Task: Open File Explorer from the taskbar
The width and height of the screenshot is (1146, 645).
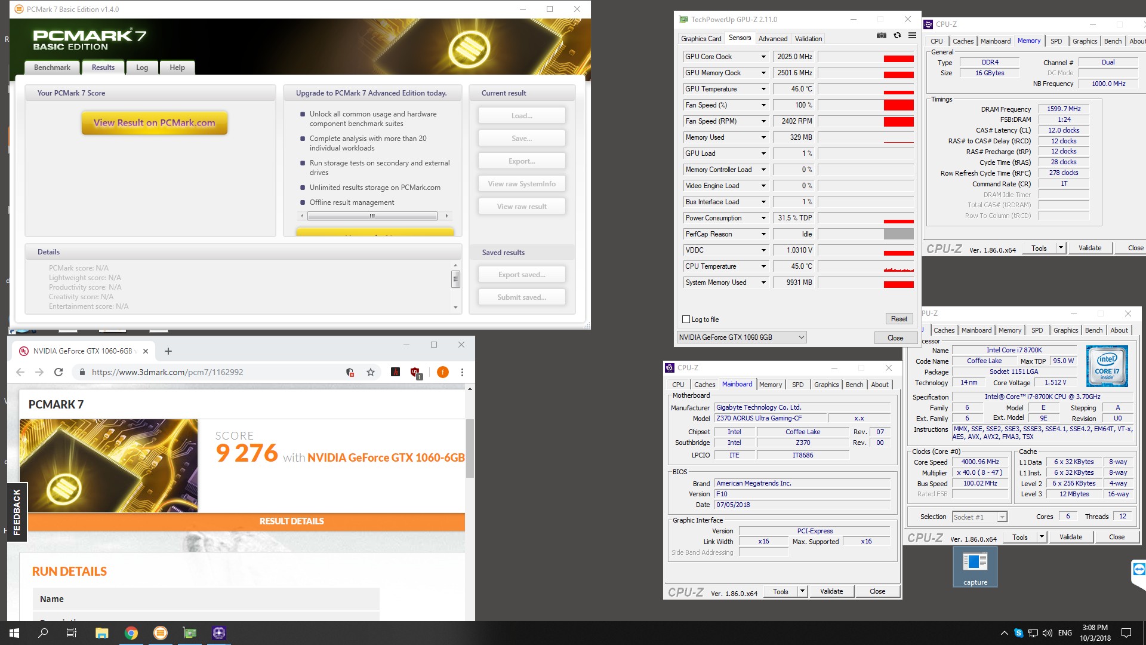Action: 101,633
